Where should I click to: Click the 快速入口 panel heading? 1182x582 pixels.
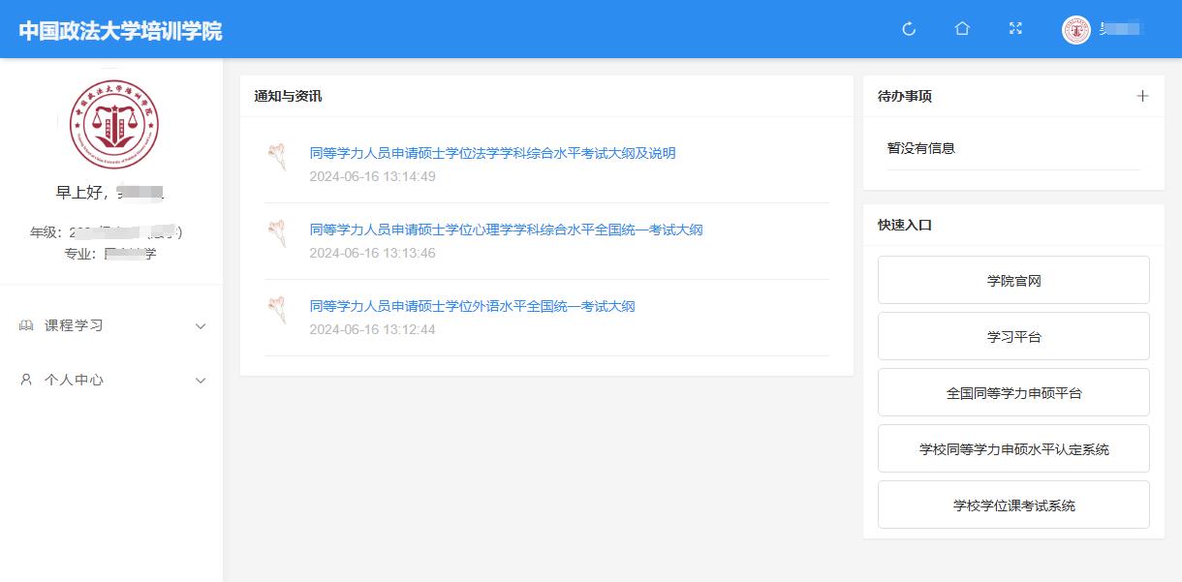[x=905, y=225]
